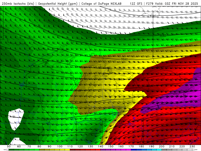Click the '12Z GFS' model run label

click(x=136, y=4)
